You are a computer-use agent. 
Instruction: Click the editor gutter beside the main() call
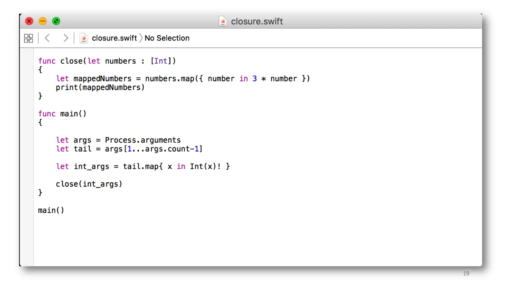pos(27,211)
